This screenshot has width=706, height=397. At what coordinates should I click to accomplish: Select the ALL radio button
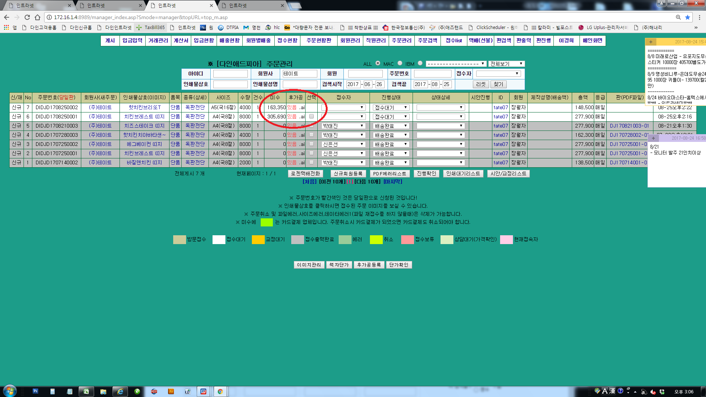pos(378,63)
